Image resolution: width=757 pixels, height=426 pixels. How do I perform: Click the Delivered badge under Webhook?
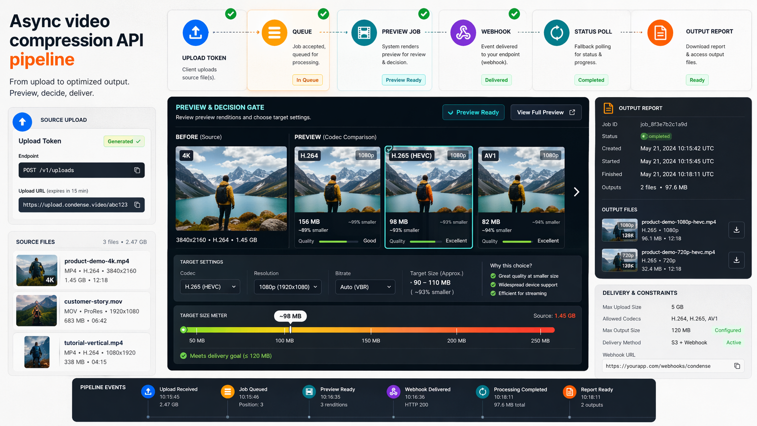pyautogui.click(x=496, y=80)
